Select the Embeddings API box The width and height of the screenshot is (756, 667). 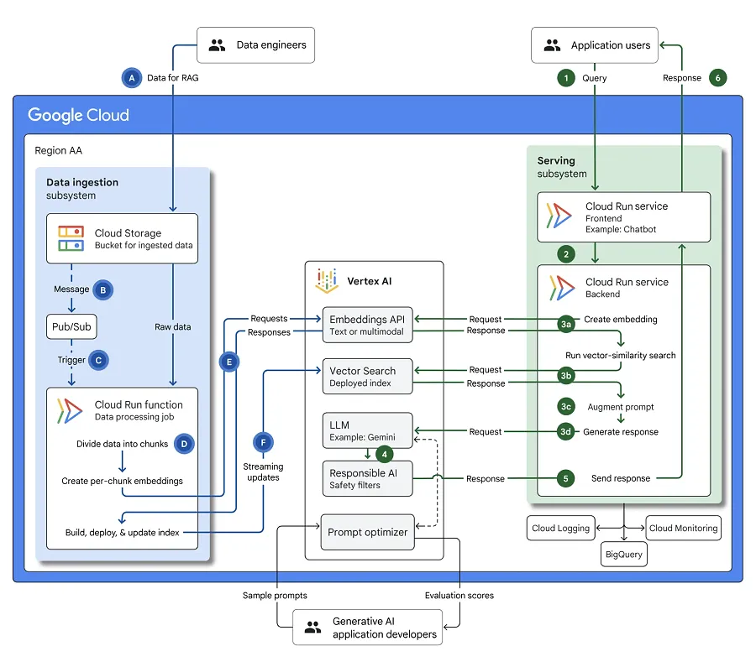tap(367, 325)
